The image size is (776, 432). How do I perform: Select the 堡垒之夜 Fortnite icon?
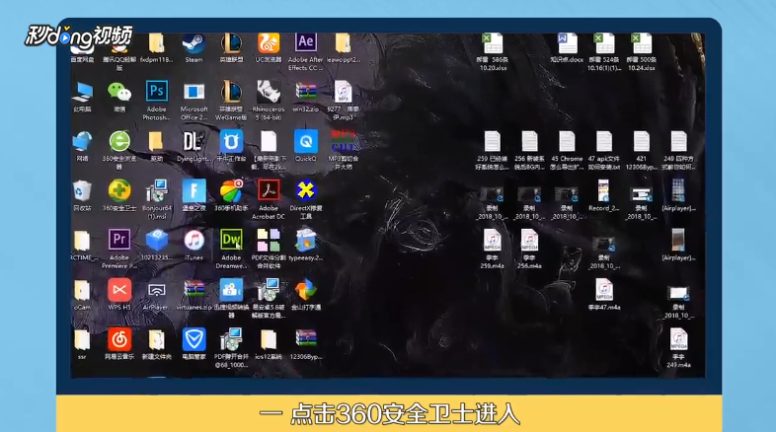(194, 191)
